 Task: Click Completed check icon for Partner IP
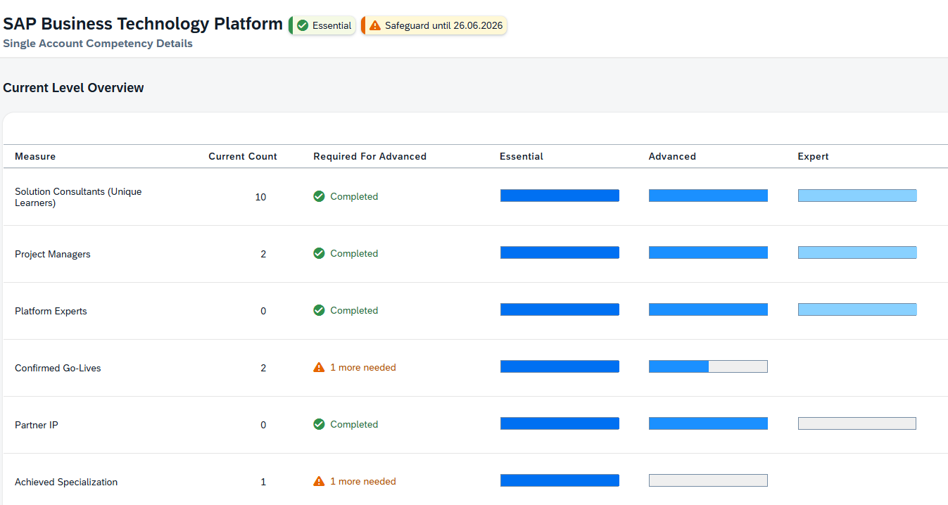click(x=319, y=424)
